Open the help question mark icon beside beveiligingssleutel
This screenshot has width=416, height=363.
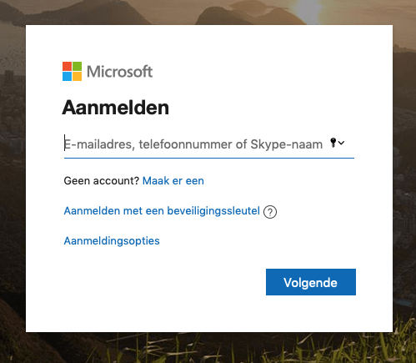270,212
